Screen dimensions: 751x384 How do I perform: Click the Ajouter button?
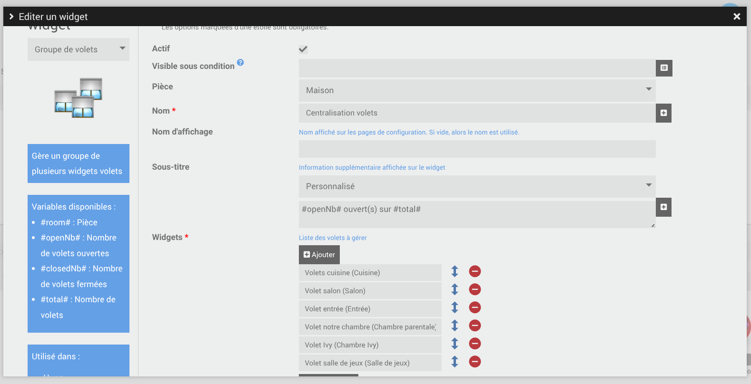point(319,255)
